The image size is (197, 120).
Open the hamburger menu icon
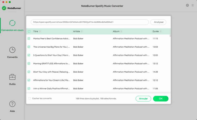pos(193,5)
